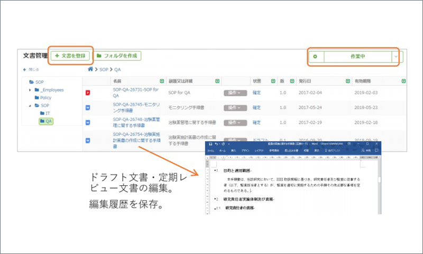423x254 pixels.
Task: Click the 操作アシスト lightbulb search in Word
Action: point(333,151)
